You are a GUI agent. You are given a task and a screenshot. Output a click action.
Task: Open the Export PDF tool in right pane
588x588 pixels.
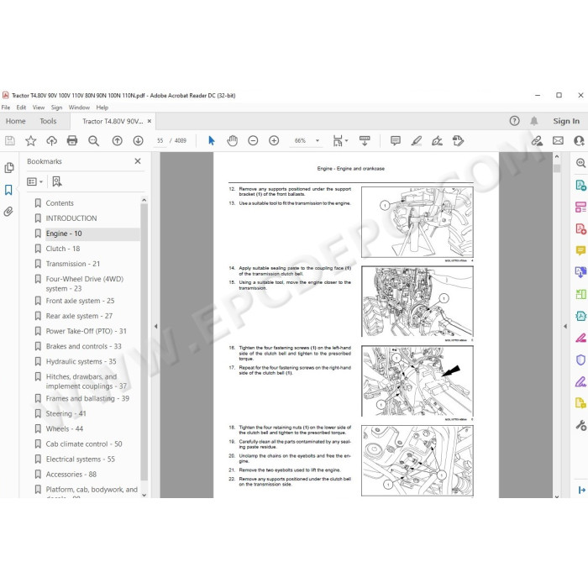point(580,185)
